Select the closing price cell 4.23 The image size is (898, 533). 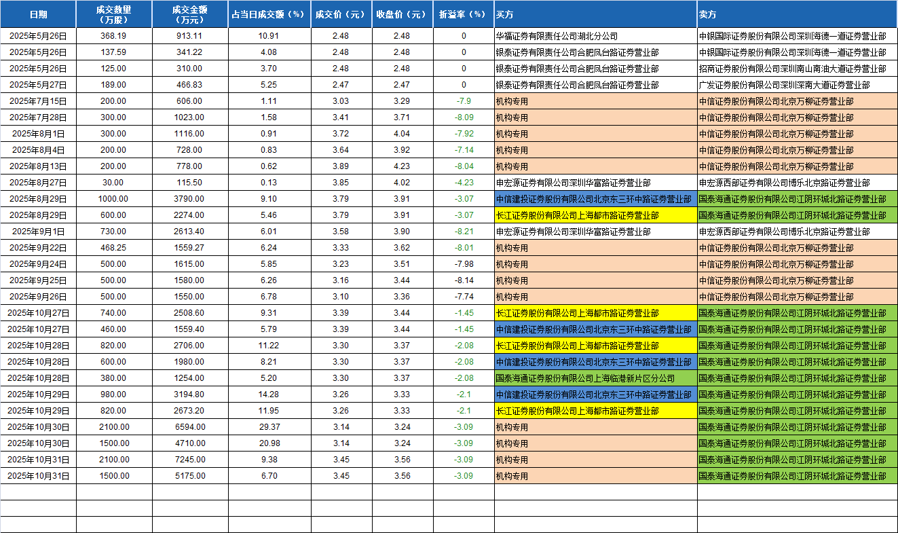point(402,166)
